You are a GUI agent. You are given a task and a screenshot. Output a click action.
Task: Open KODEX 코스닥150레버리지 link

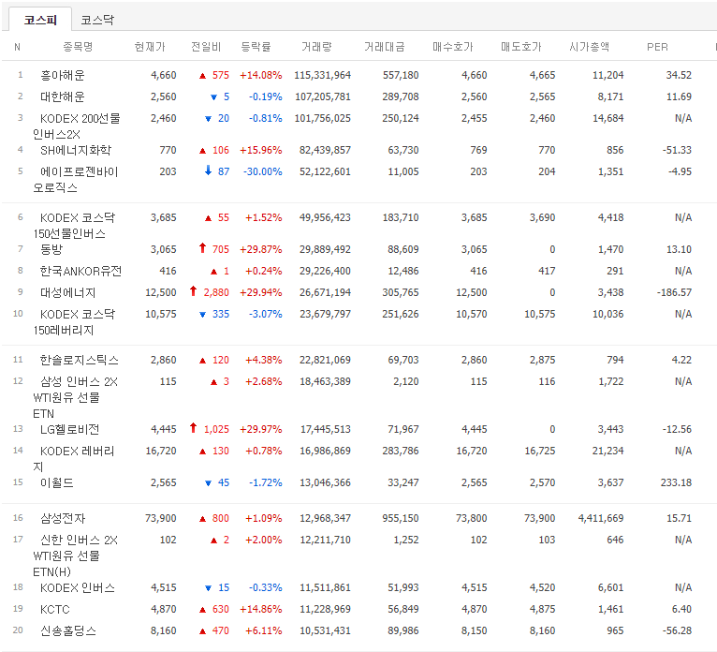coord(74,322)
